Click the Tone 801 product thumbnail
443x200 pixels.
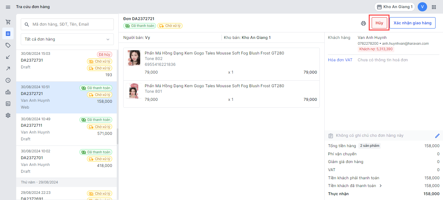coord(134,91)
